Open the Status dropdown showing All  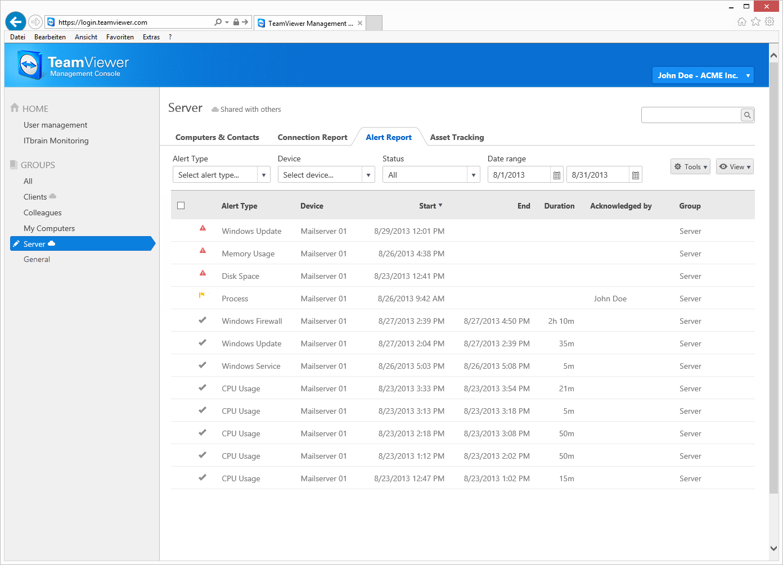(431, 174)
